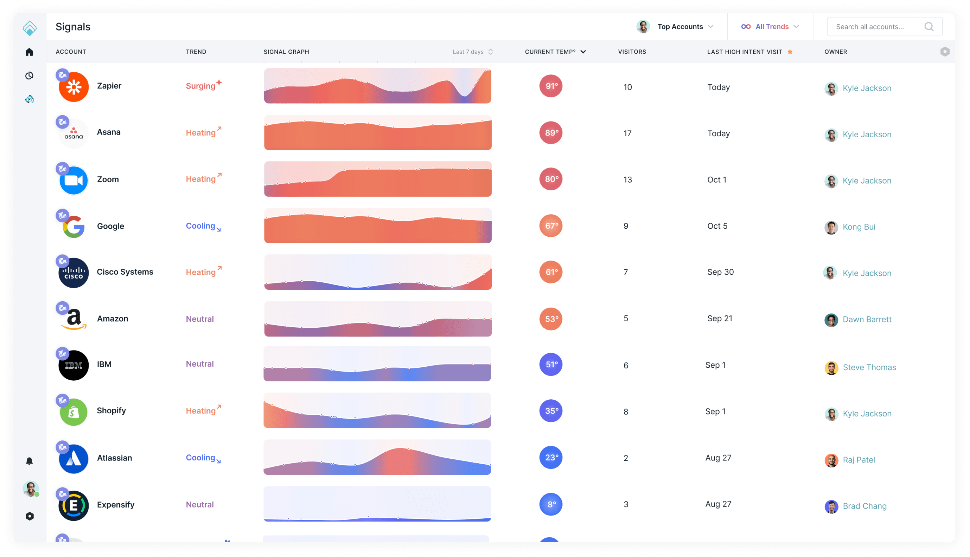
Task: Click the infinity icon beside All Trends
Action: click(746, 27)
